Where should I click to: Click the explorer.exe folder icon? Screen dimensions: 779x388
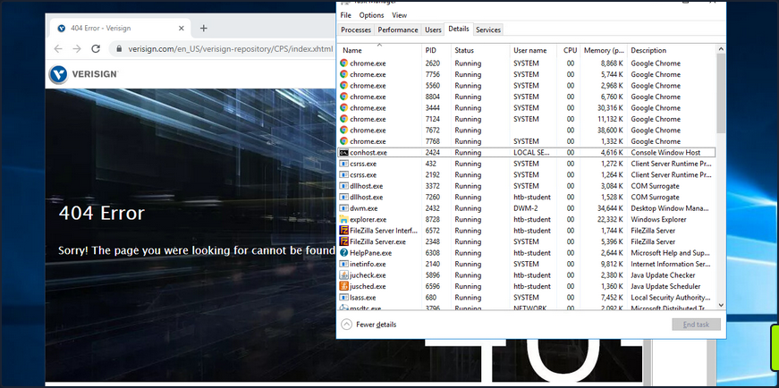(343, 219)
